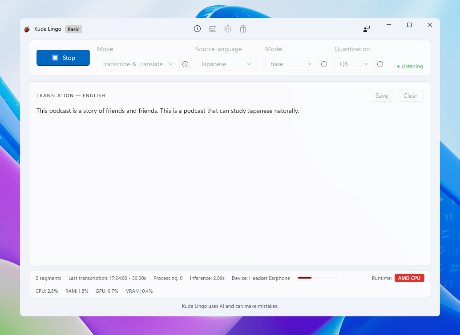460x335 pixels.
Task: Click the Basic edition badge
Action: [x=73, y=29]
